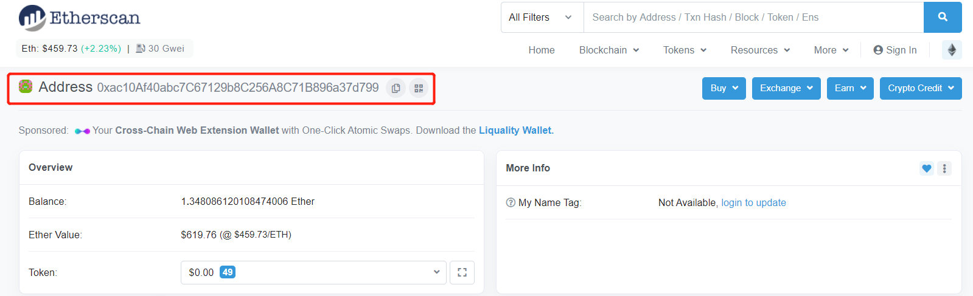Click the blue search magnifier button

point(943,17)
